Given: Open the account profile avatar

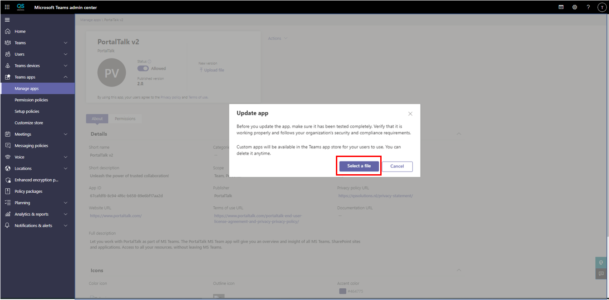Looking at the screenshot, I should click(x=602, y=7).
